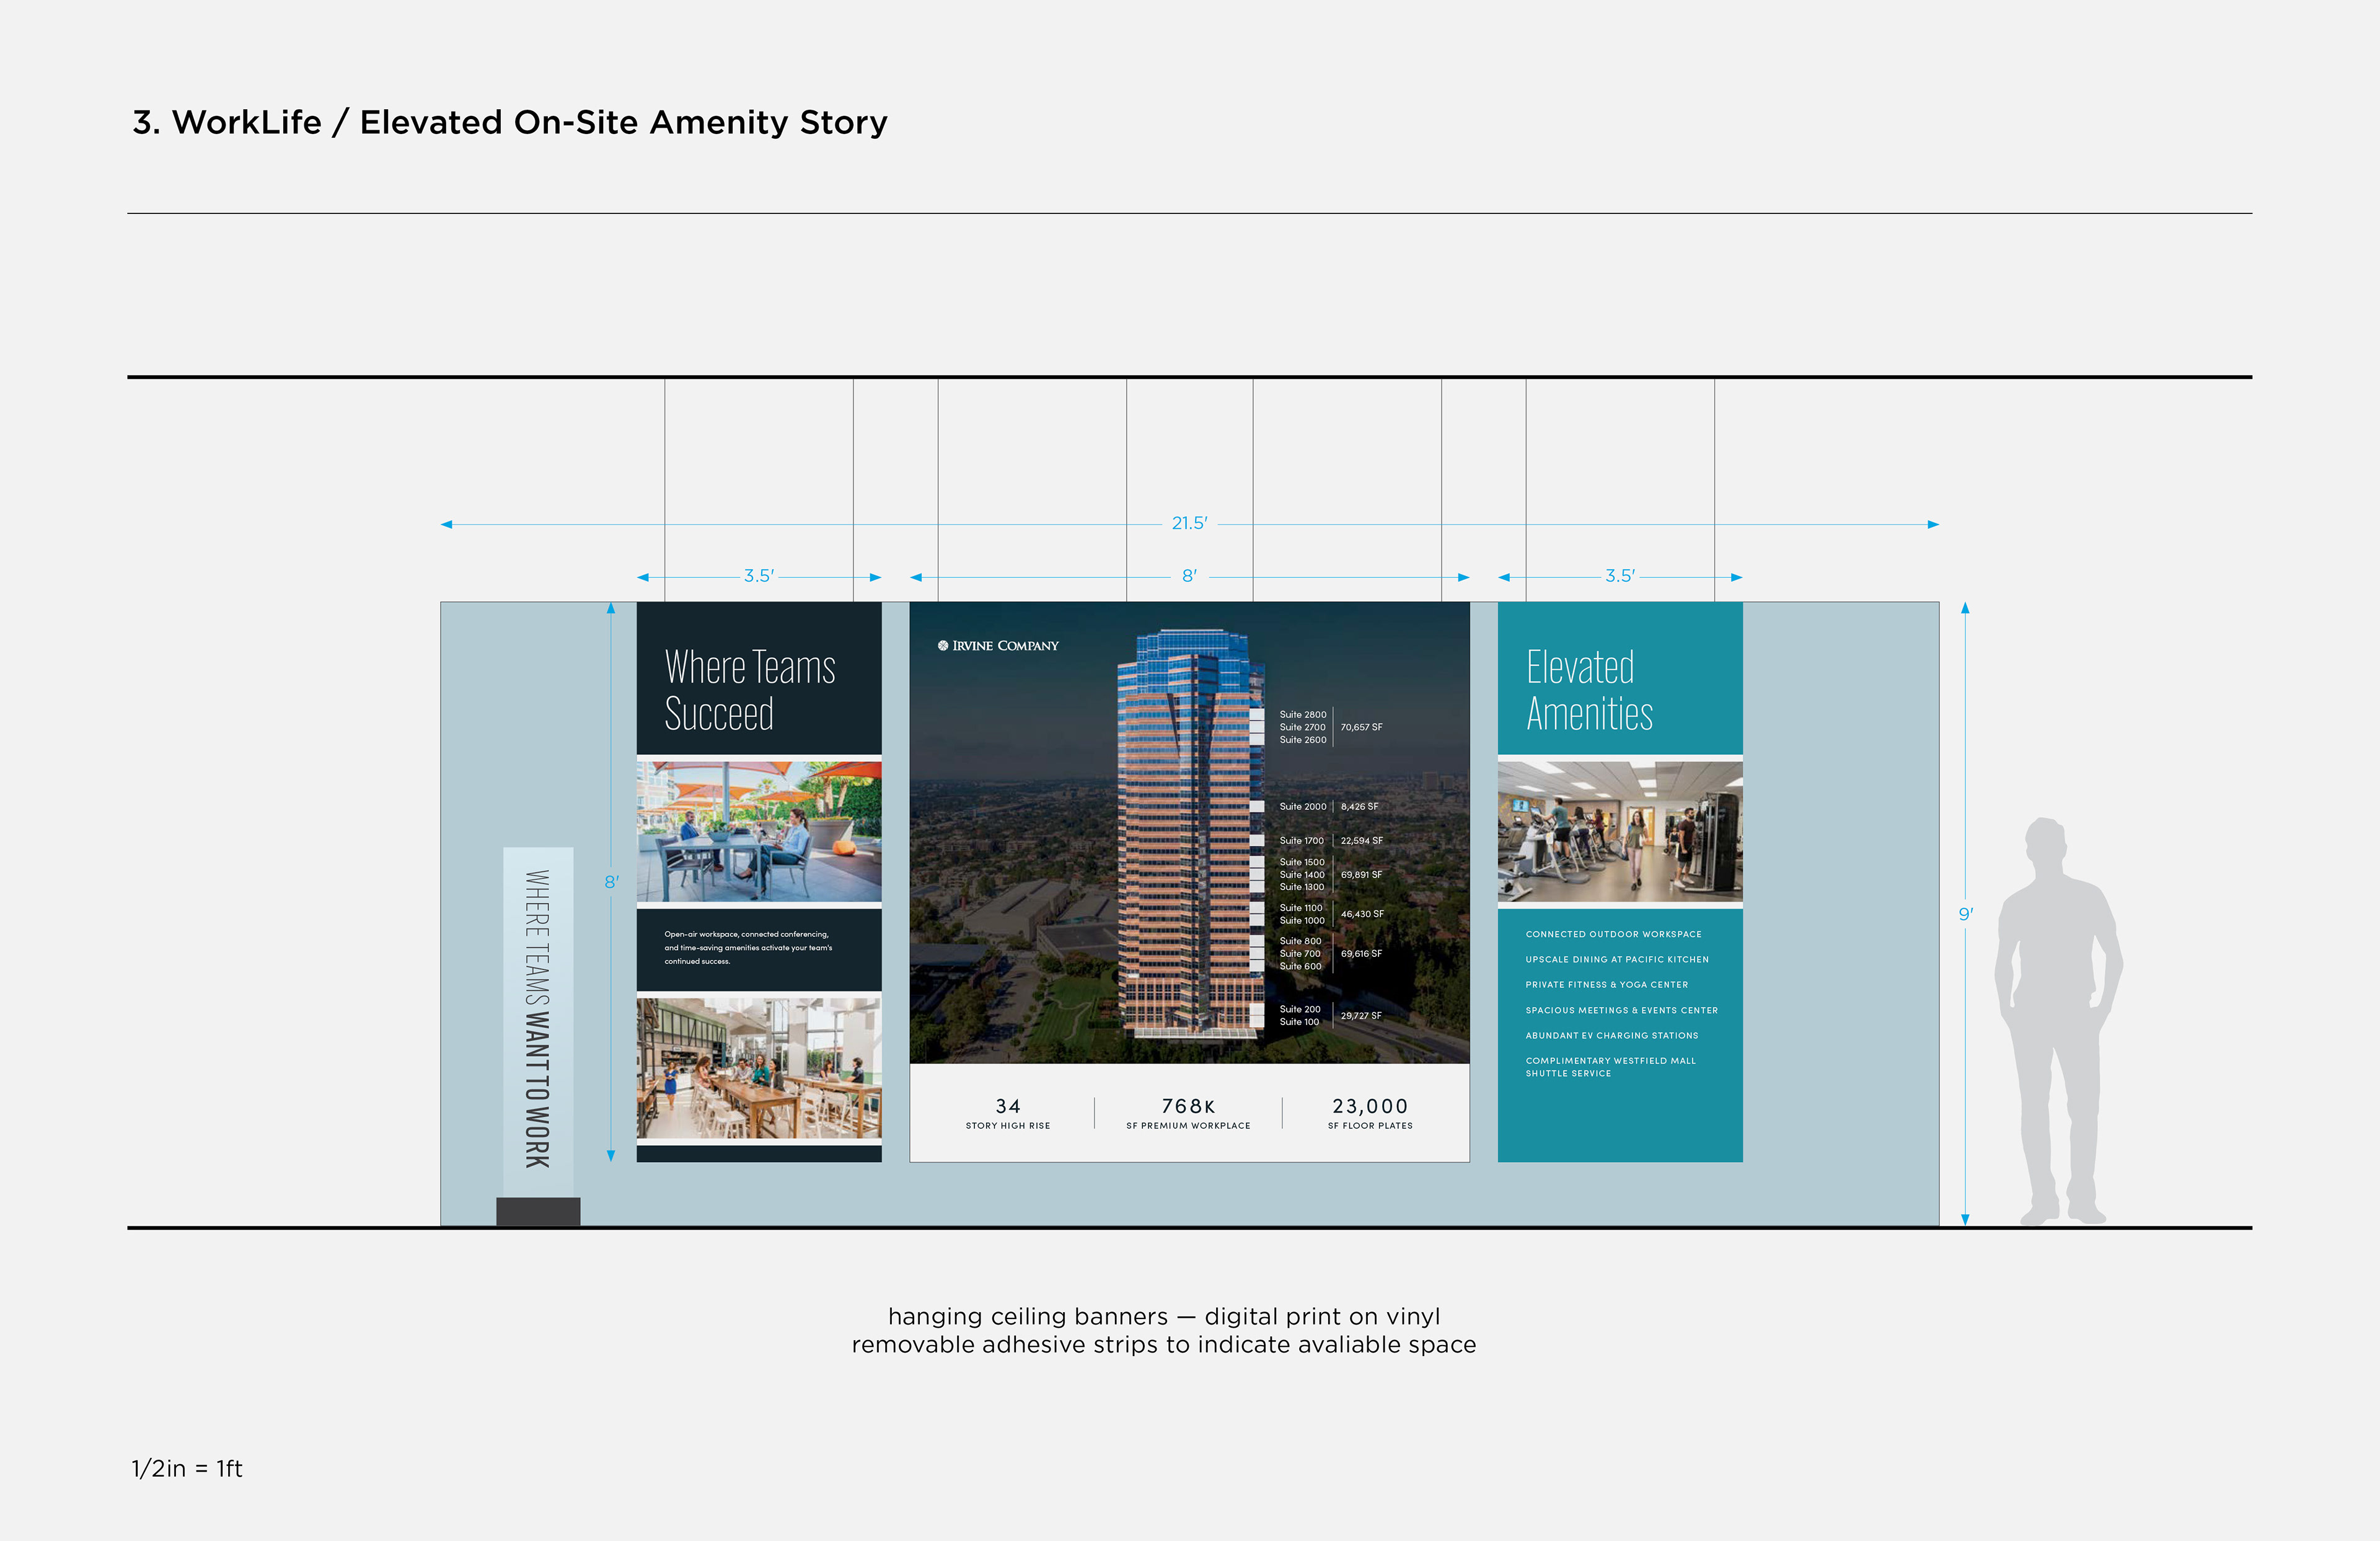The image size is (2380, 1541).
Task: Select the fitness center gym photo
Action: 1620,832
